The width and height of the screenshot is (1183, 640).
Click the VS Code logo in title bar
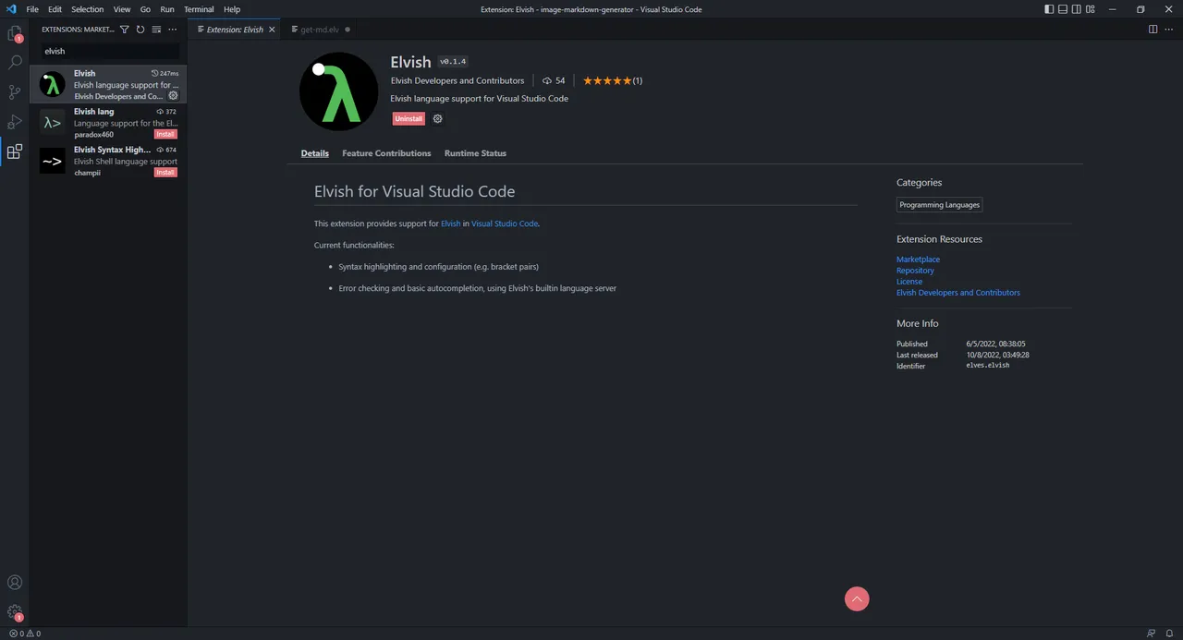point(11,9)
